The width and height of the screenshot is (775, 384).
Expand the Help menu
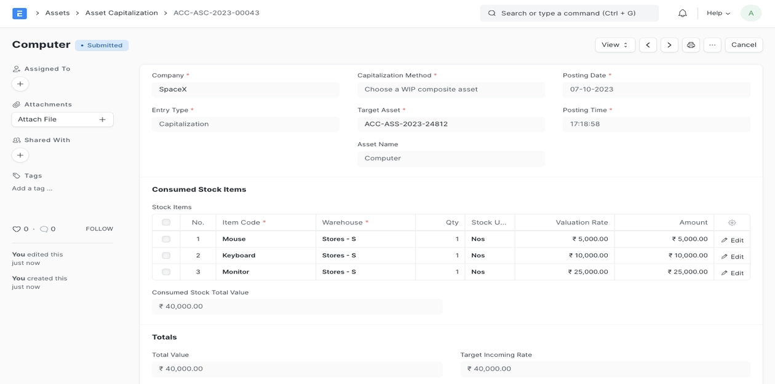click(x=718, y=13)
